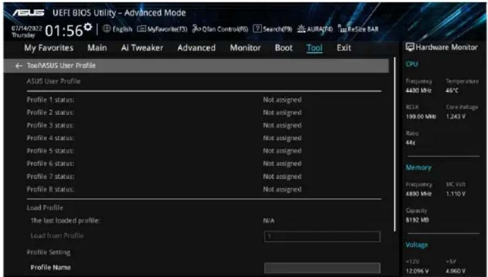Select the Profile 6 status row
This screenshot has width=488, height=277.
204,163
